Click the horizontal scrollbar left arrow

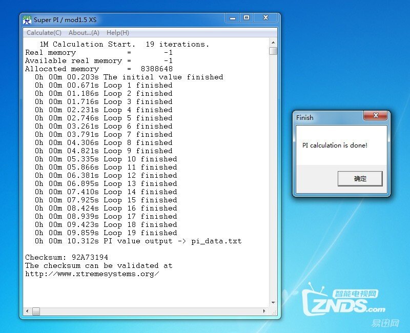28,311
